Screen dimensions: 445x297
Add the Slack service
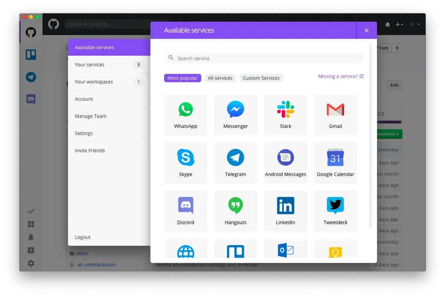pos(286,115)
